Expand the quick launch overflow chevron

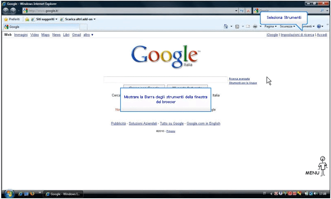point(39,192)
